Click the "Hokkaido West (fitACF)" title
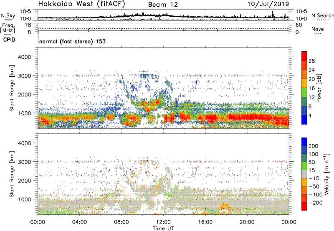Viewport: 334px width, 231px height. point(81,4)
